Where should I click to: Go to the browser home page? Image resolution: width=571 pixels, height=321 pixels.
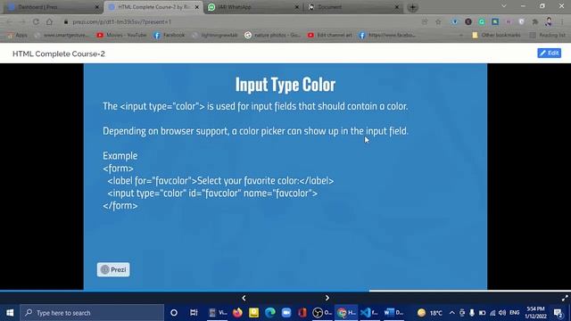coord(49,21)
